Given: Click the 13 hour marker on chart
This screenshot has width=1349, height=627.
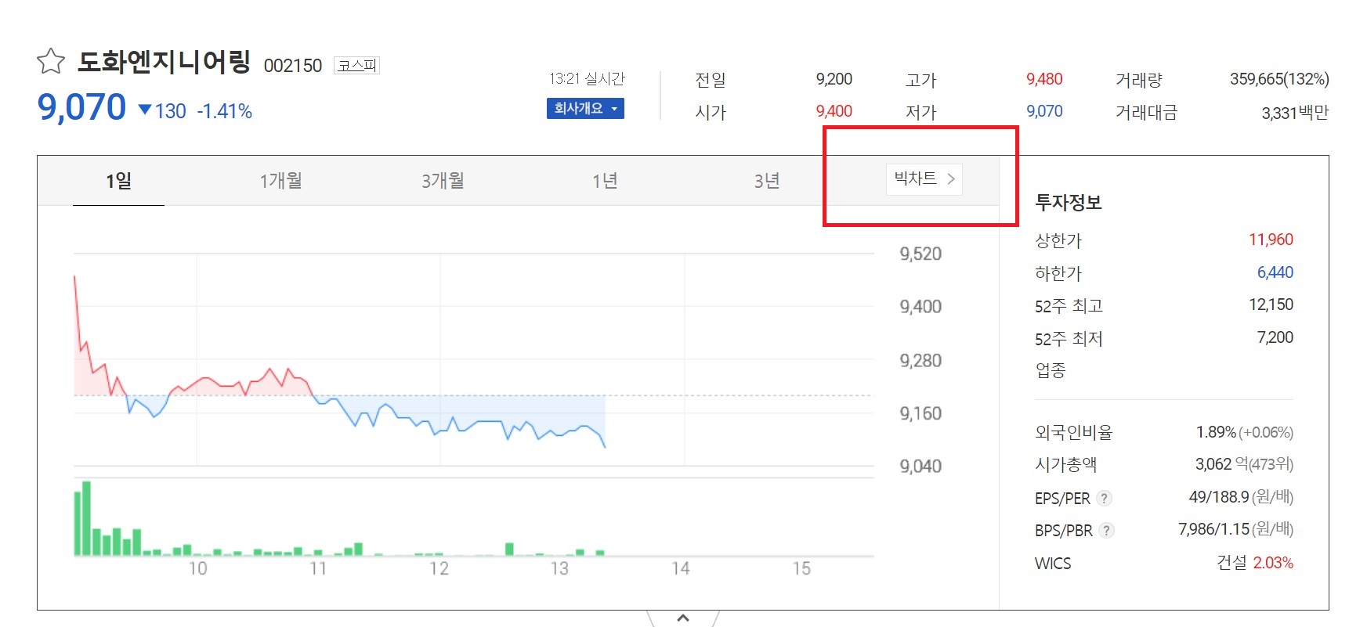Looking at the screenshot, I should click(559, 569).
